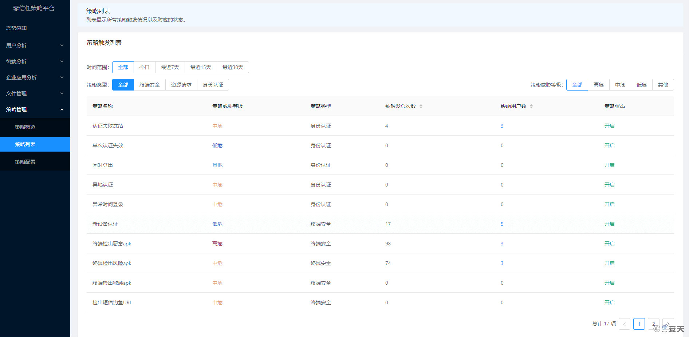Open page 1 of pagination
Viewport: 689px width, 337px height.
639,324
